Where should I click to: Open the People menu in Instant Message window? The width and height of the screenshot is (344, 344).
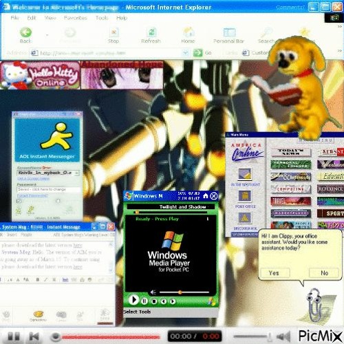tap(26, 235)
